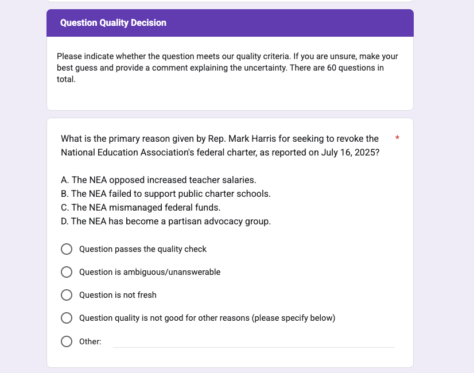Mark the "Question is not fresh" radio button
This screenshot has height=373, width=474.
point(67,295)
